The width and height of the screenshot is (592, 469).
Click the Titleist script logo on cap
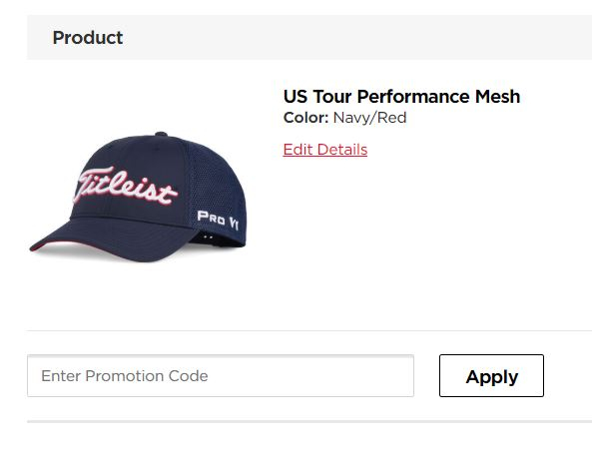click(125, 186)
